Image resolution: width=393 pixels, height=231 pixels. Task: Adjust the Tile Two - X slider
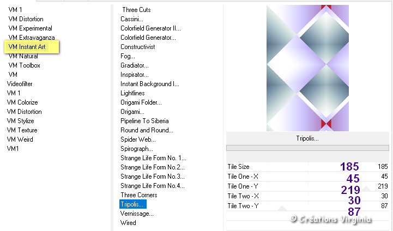pos(307,196)
